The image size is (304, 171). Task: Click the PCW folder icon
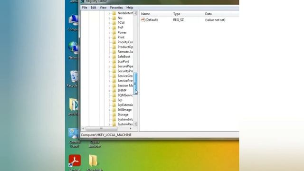114,23
